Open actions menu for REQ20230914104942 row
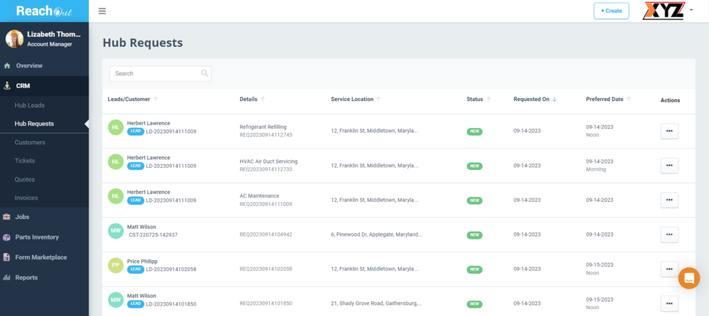The width and height of the screenshot is (709, 316). 670,234
